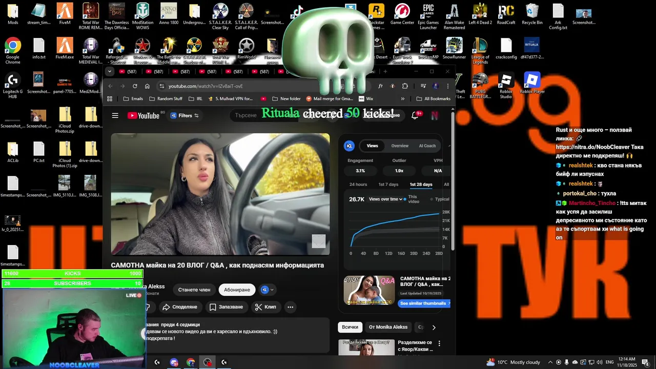Click the microphone tray icon
This screenshot has width=656, height=369.
[x=567, y=362]
